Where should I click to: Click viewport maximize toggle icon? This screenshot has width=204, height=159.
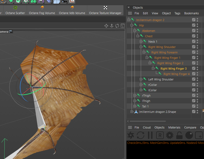click(x=123, y=26)
